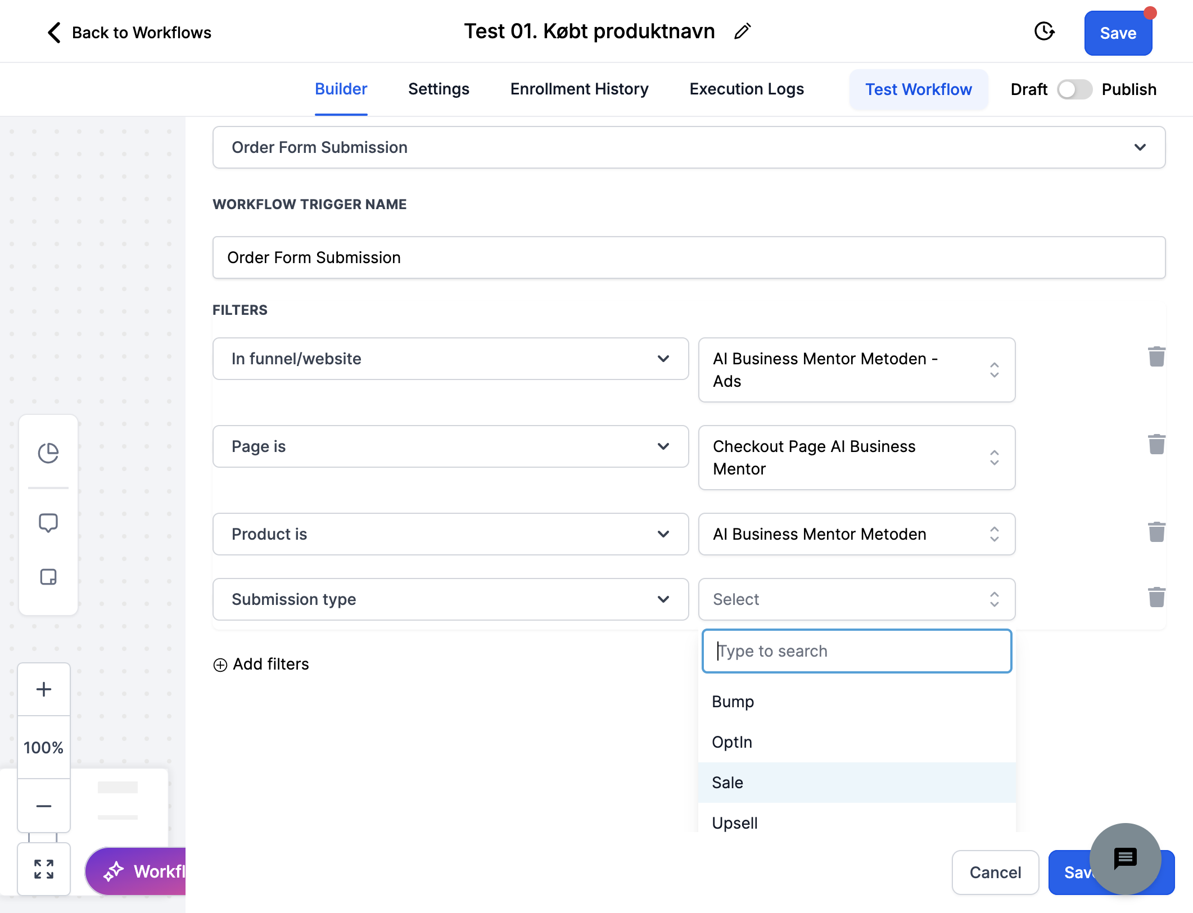Fit canvas to screen icon

(x=44, y=869)
